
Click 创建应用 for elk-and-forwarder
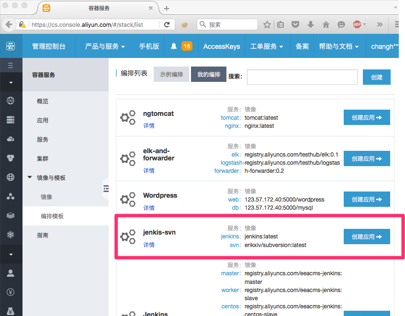(x=367, y=158)
